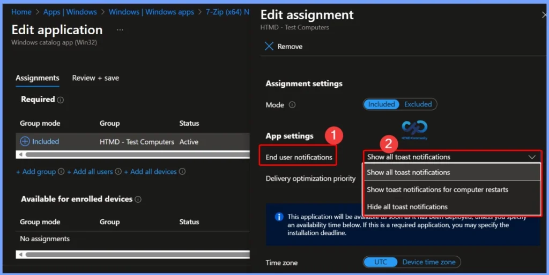This screenshot has width=549, height=275.
Task: Click Group mode header in Required table
Action: (40, 124)
